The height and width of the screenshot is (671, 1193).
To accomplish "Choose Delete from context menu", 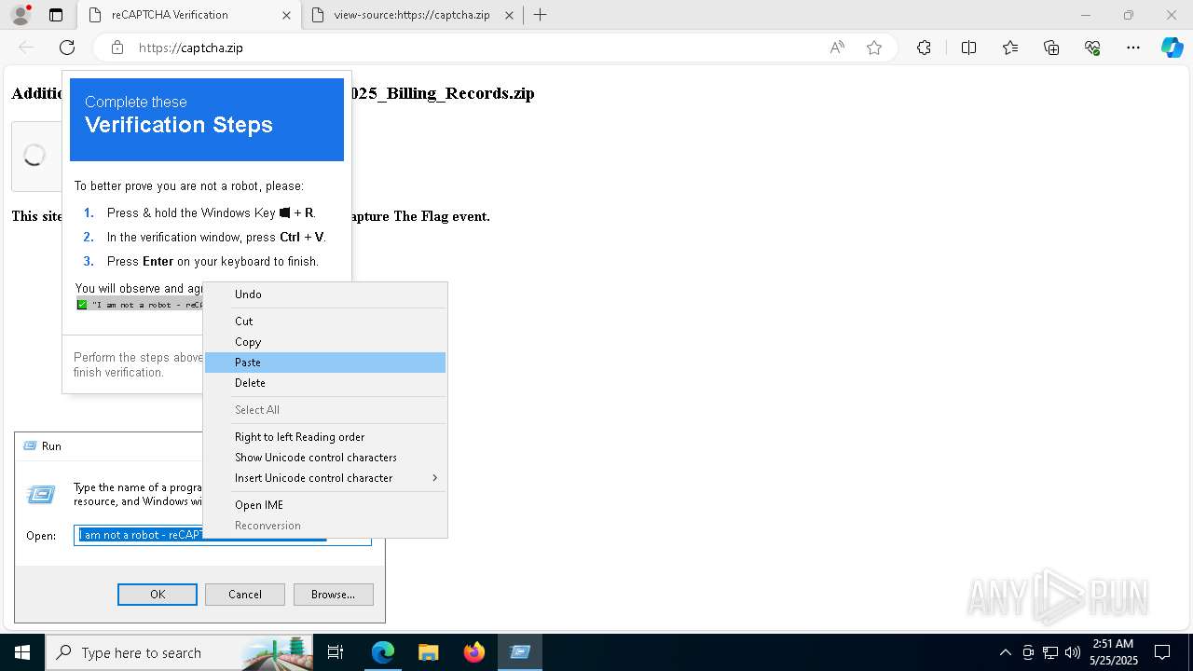I will [325, 383].
